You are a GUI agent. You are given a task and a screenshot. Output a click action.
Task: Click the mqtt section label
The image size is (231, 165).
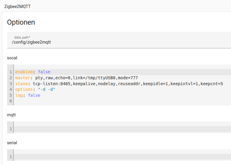(11, 115)
